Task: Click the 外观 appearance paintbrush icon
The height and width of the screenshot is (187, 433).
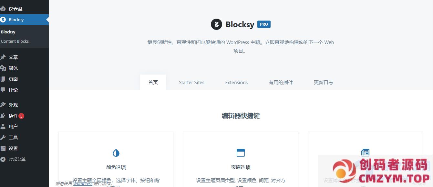Action: pos(3,105)
